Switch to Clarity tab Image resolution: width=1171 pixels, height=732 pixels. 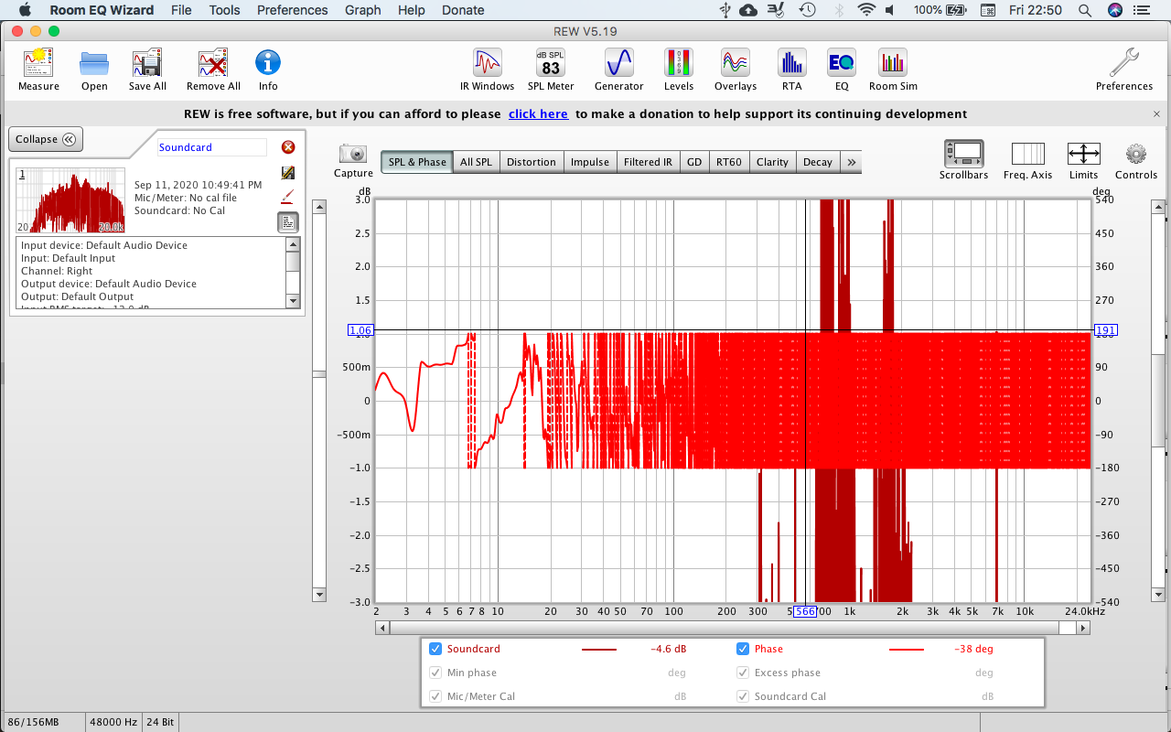[x=772, y=162]
